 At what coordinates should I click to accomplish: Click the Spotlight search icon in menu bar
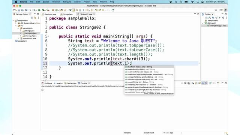coord(198,2)
